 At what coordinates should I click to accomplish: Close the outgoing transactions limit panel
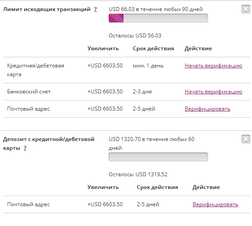point(246,9)
